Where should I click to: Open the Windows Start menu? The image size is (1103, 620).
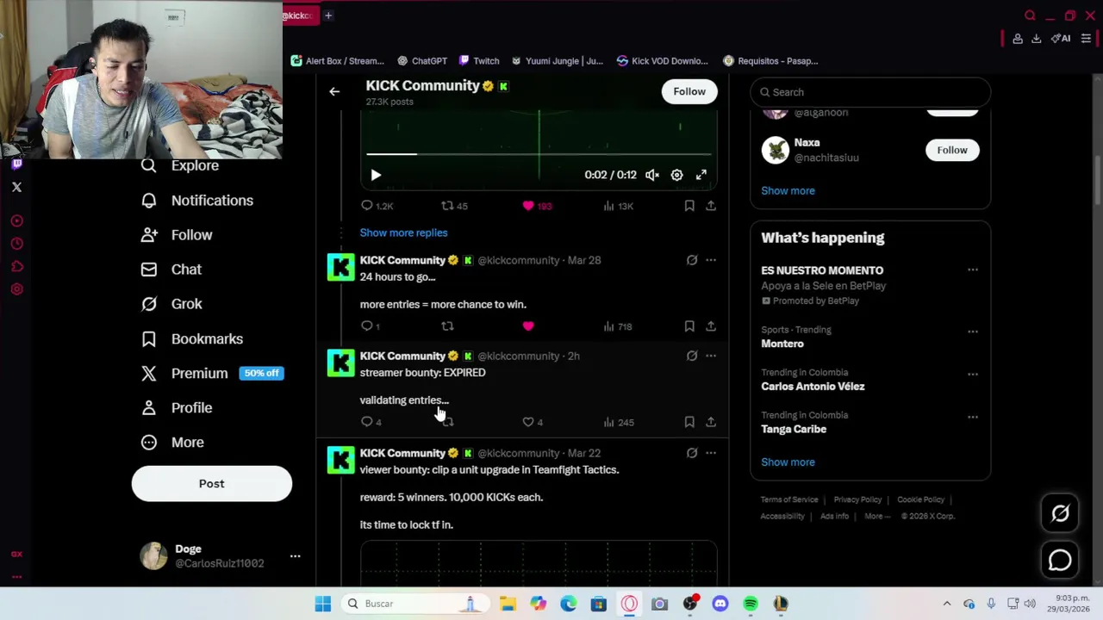click(x=323, y=604)
